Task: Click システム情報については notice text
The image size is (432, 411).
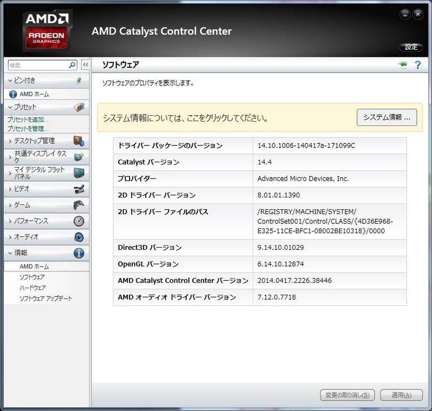Action: click(185, 118)
